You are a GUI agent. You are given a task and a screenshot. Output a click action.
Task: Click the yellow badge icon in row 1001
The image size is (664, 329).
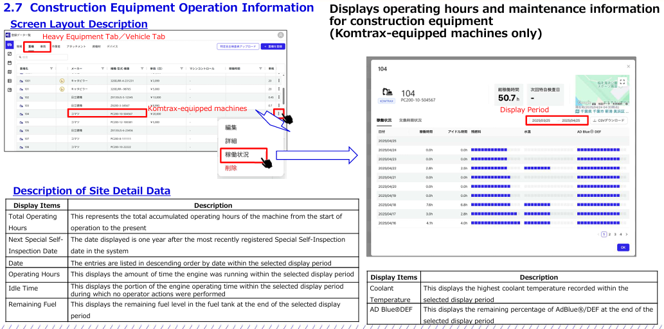pos(62,81)
